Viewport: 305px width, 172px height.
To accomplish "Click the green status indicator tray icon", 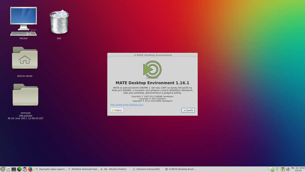I will pos(272,169).
